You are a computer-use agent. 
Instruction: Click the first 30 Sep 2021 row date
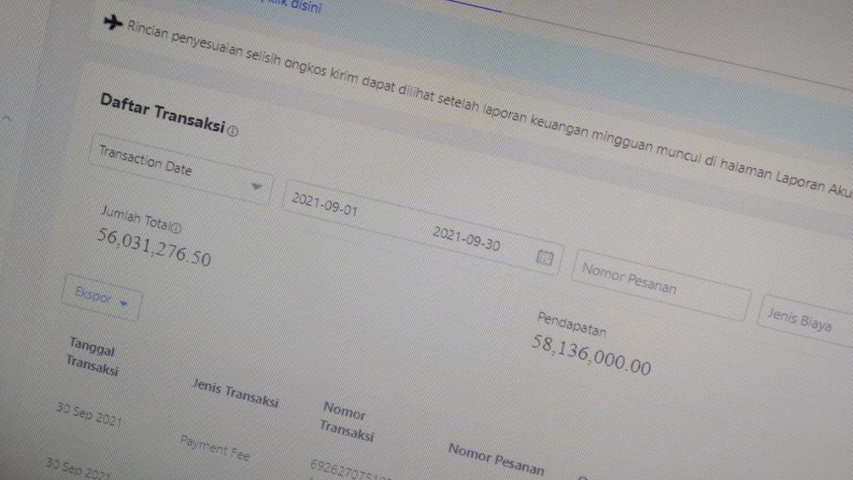[89, 414]
